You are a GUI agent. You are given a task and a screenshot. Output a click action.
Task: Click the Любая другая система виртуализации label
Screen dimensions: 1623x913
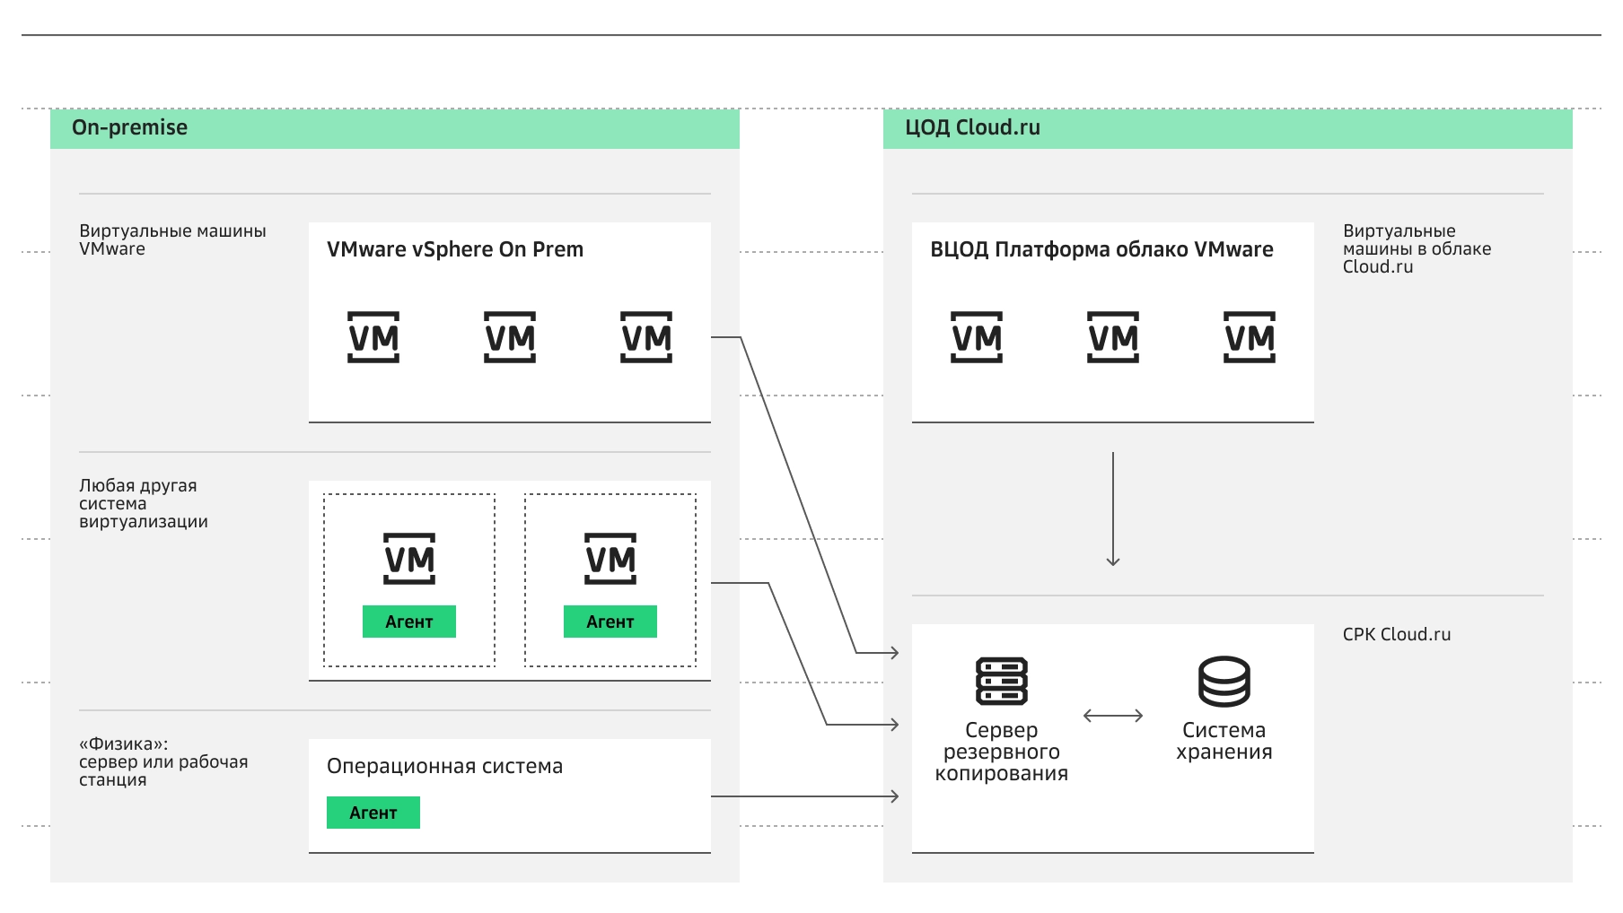tap(144, 503)
